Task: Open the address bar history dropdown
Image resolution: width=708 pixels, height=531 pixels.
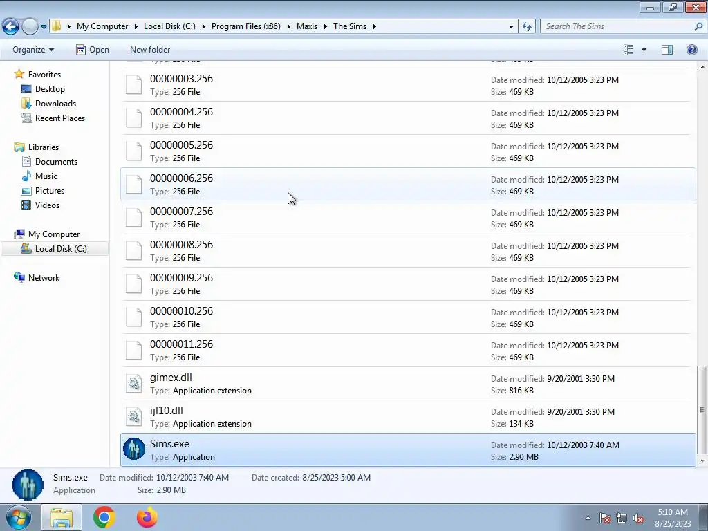Action: click(511, 27)
